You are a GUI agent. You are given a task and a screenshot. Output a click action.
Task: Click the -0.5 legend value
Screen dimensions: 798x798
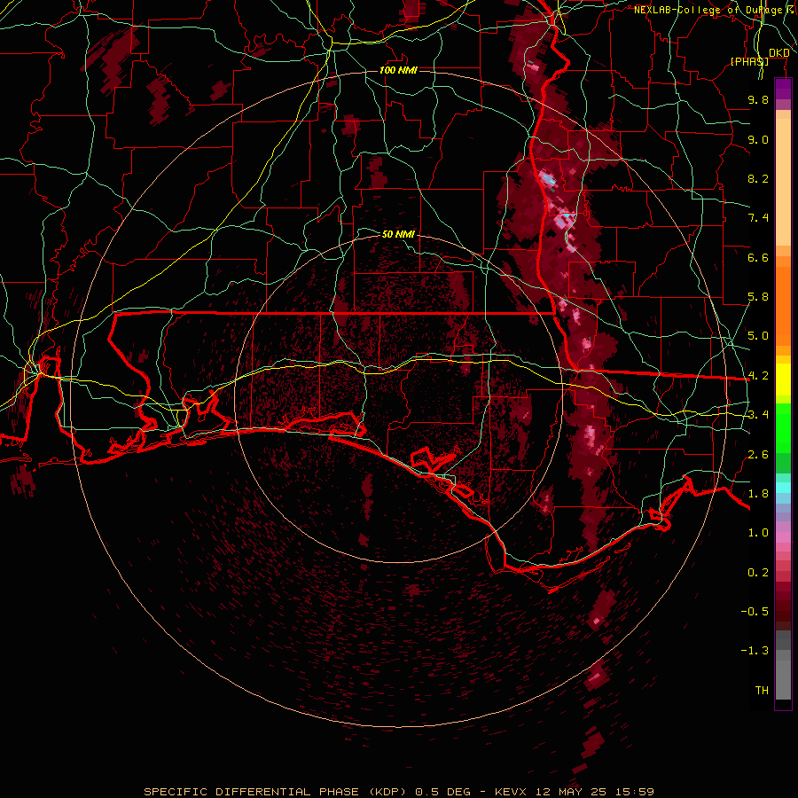point(755,612)
